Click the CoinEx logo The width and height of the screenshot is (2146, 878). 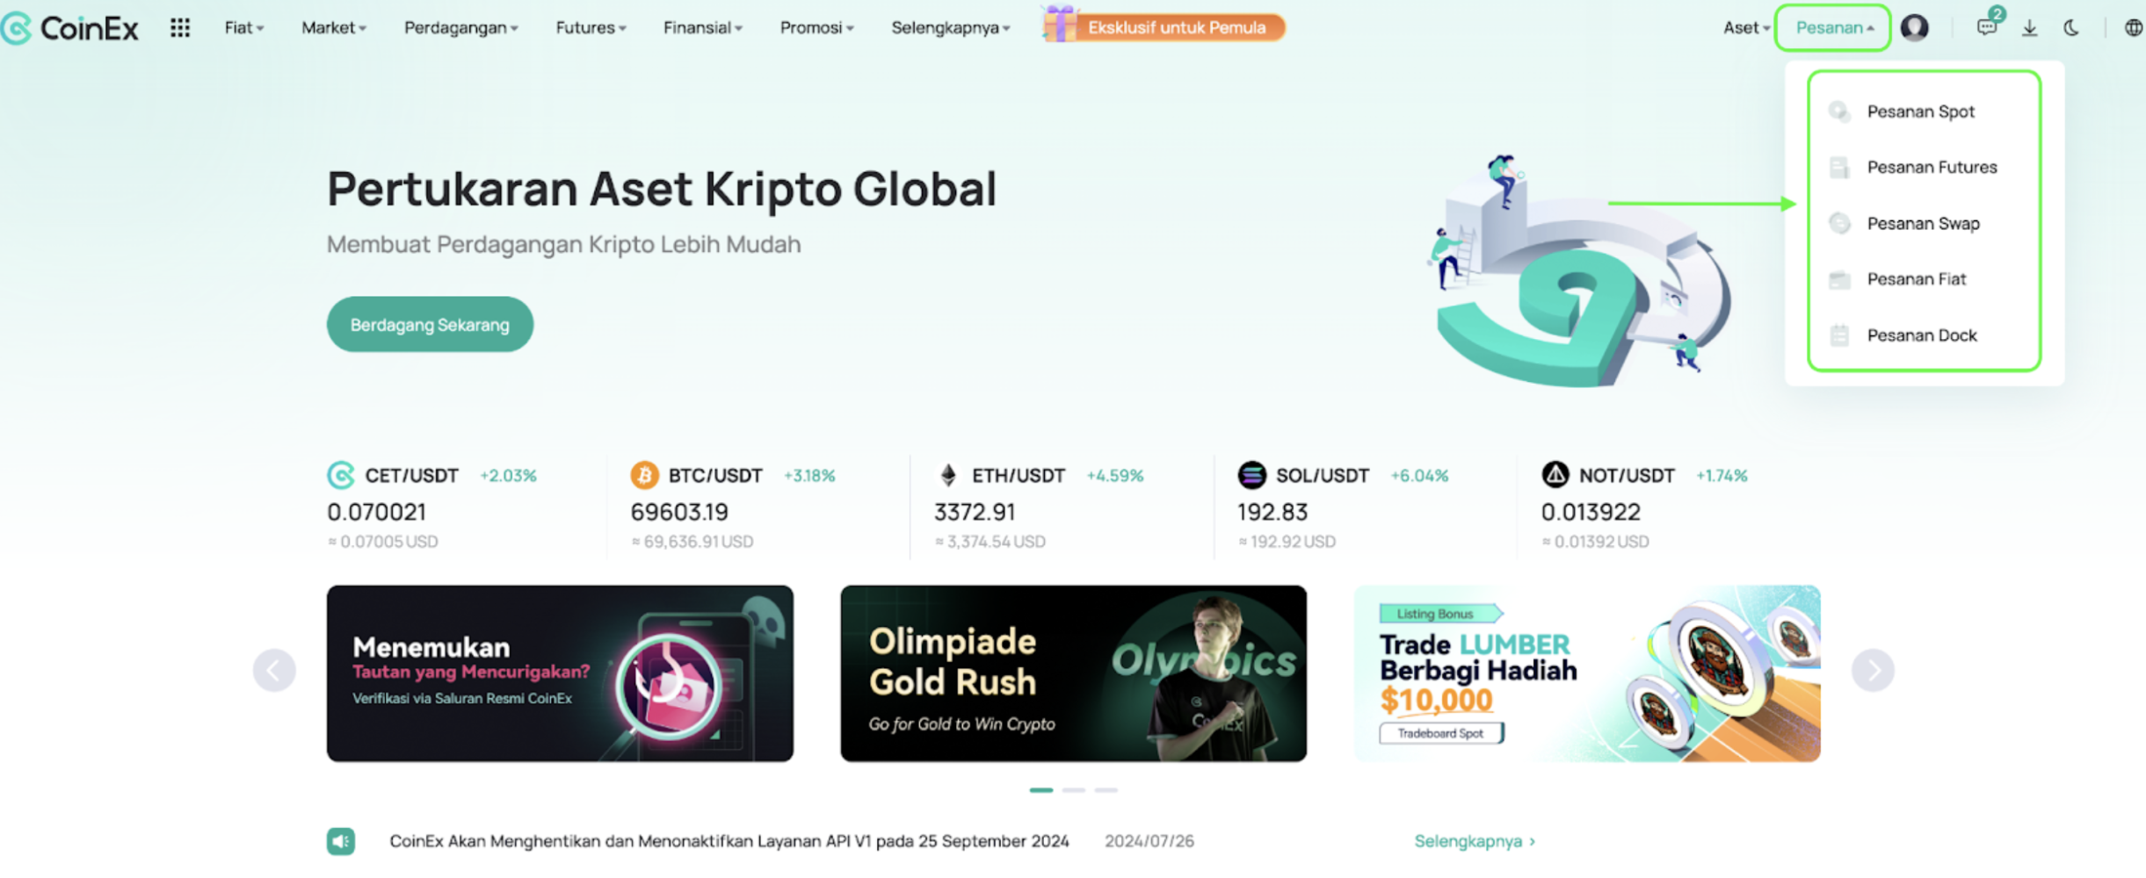[x=70, y=28]
